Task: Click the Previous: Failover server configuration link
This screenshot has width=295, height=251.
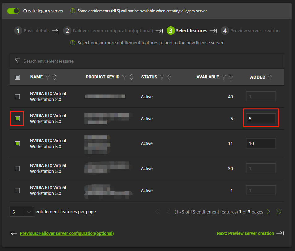Action: coord(67,233)
